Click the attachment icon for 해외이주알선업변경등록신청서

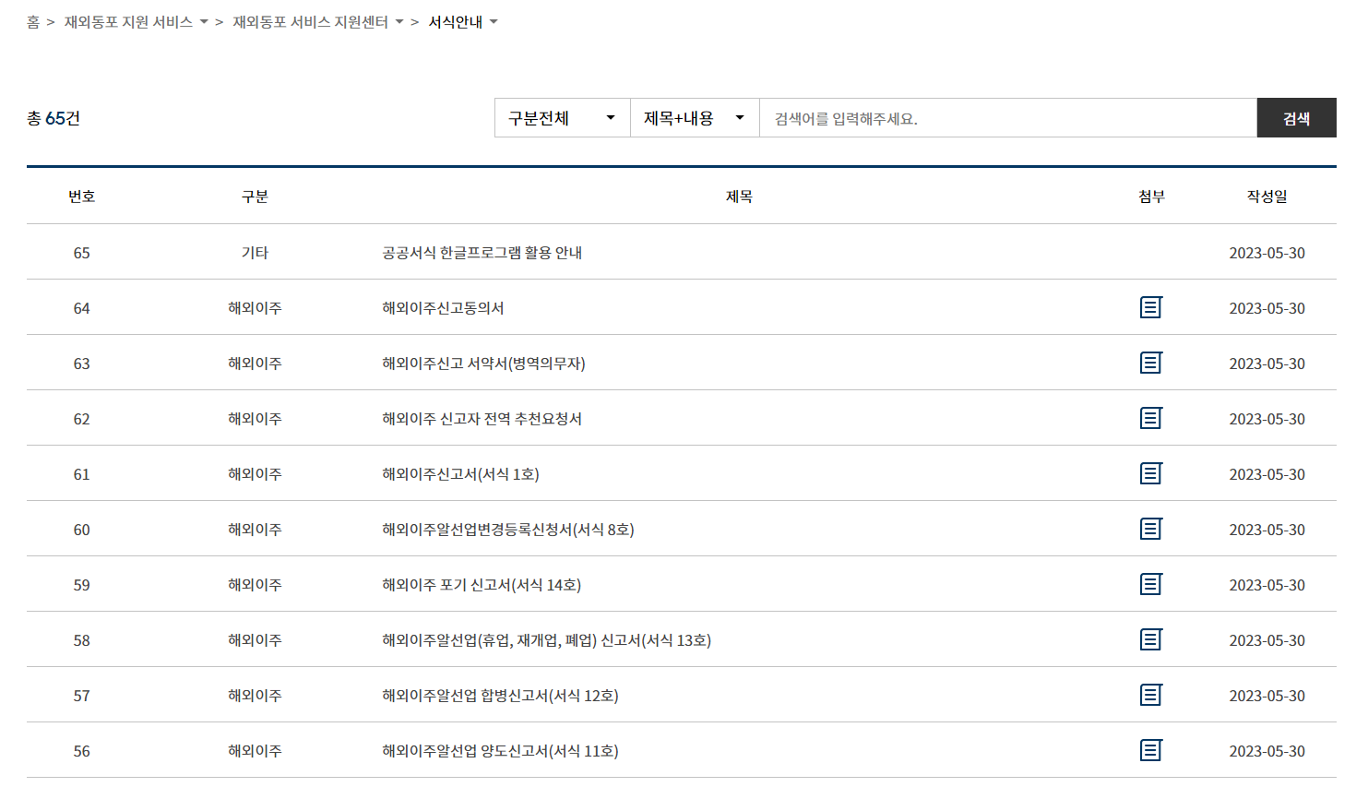coord(1150,528)
